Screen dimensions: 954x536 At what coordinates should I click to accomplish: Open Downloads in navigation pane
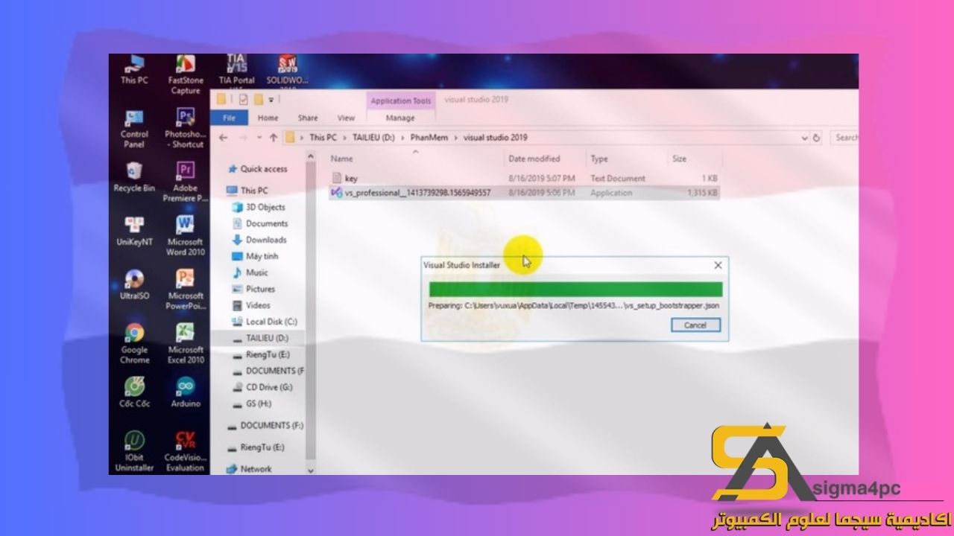(259, 240)
